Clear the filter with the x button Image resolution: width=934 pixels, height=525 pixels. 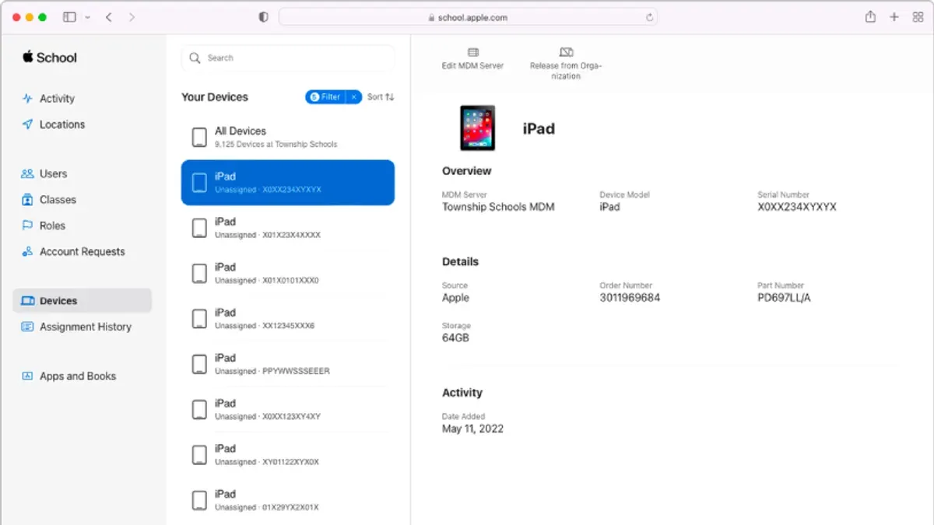click(x=353, y=97)
